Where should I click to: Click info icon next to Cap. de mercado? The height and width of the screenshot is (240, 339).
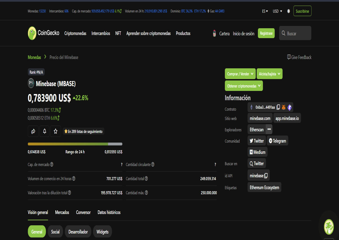point(52,164)
